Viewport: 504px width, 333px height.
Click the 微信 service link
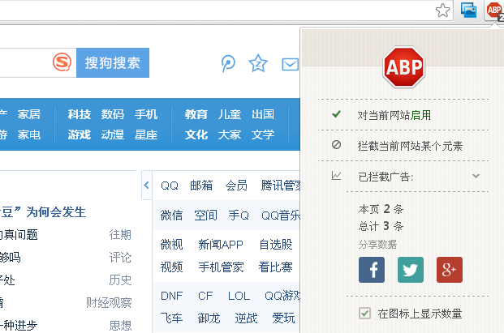[x=171, y=216]
